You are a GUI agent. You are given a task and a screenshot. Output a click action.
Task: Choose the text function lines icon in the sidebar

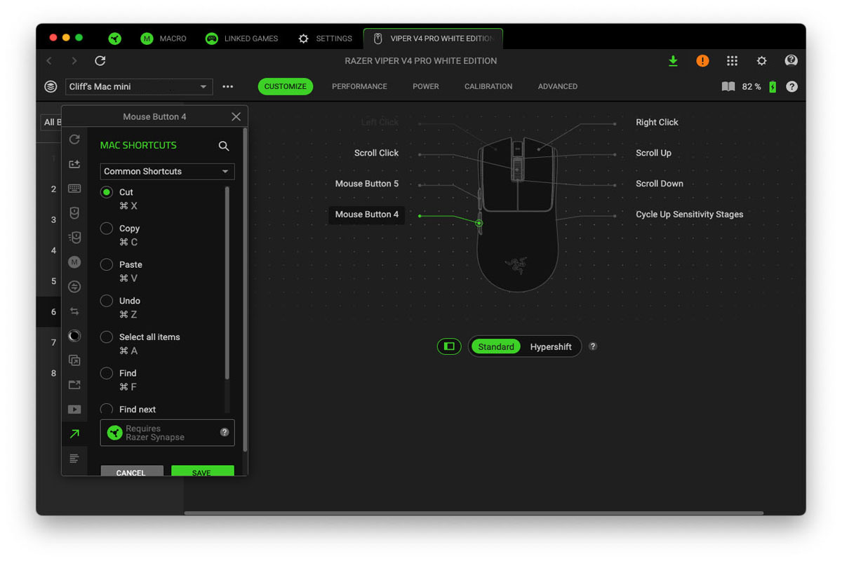(74, 458)
